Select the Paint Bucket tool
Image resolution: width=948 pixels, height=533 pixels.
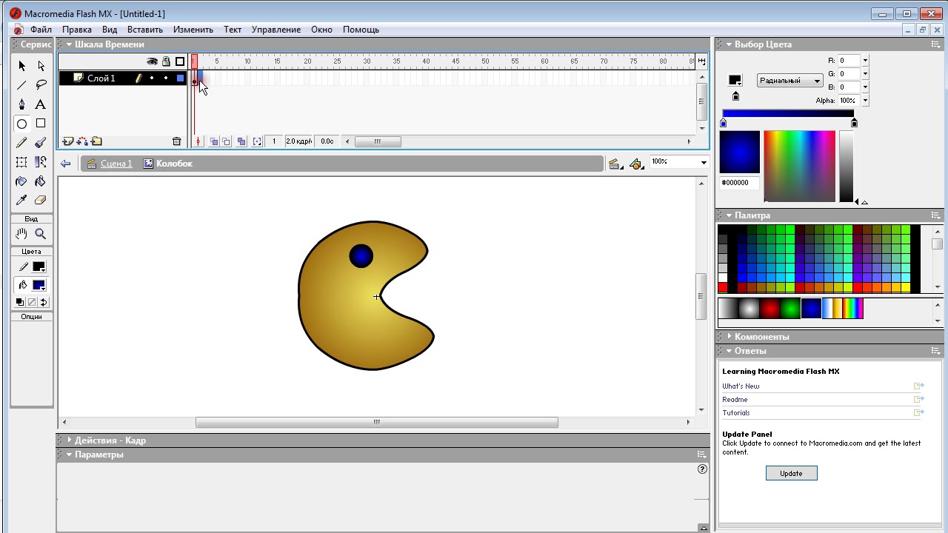pos(41,181)
